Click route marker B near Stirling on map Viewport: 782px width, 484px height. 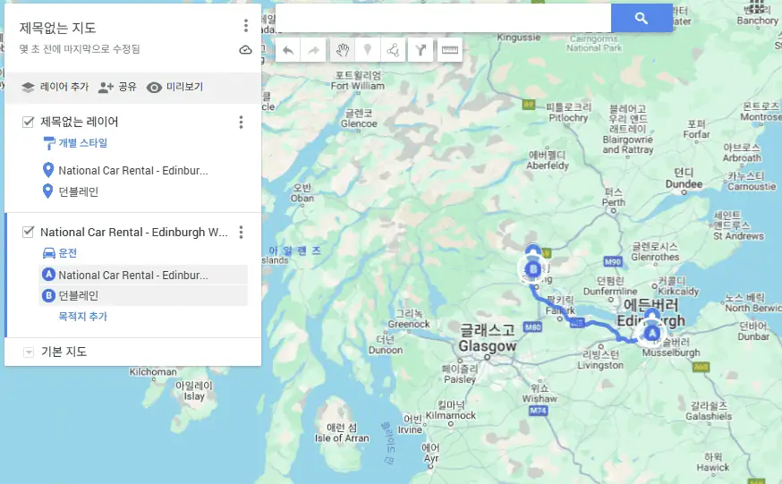(533, 269)
